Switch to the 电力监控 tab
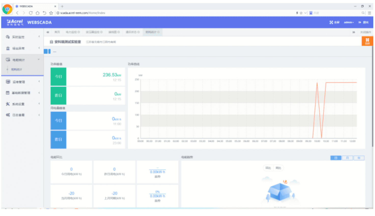 pos(73,32)
